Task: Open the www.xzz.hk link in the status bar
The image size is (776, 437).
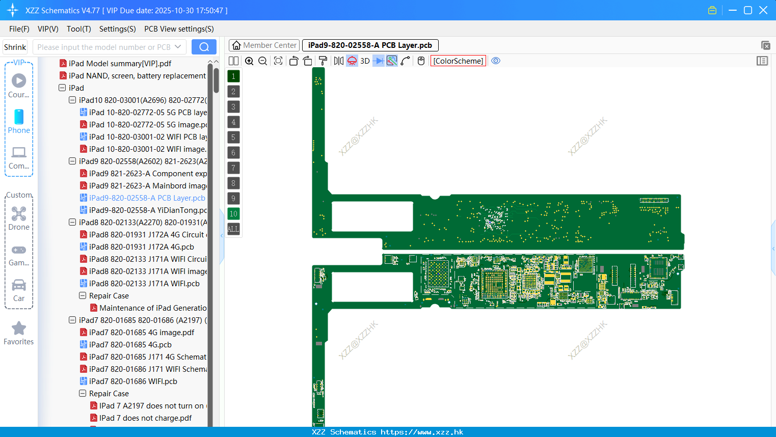Action: tap(422, 432)
